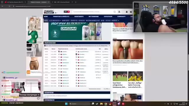The image size is (189, 106).
Task: Click 'Anzeige überspringen' skip ad button
Action: (x=30, y=95)
